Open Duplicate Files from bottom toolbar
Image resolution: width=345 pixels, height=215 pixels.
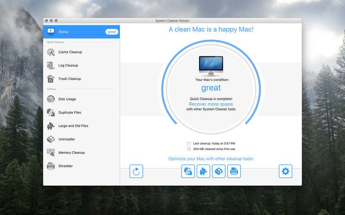[x=188, y=171]
